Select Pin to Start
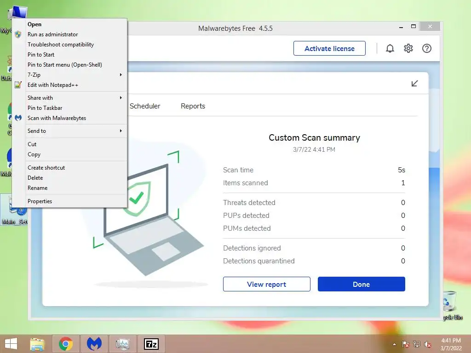Viewport: 471px width, 353px height. (69, 55)
